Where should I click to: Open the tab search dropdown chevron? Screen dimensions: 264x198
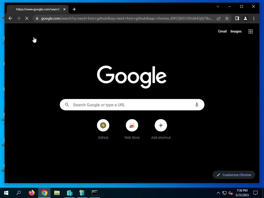[218, 6]
